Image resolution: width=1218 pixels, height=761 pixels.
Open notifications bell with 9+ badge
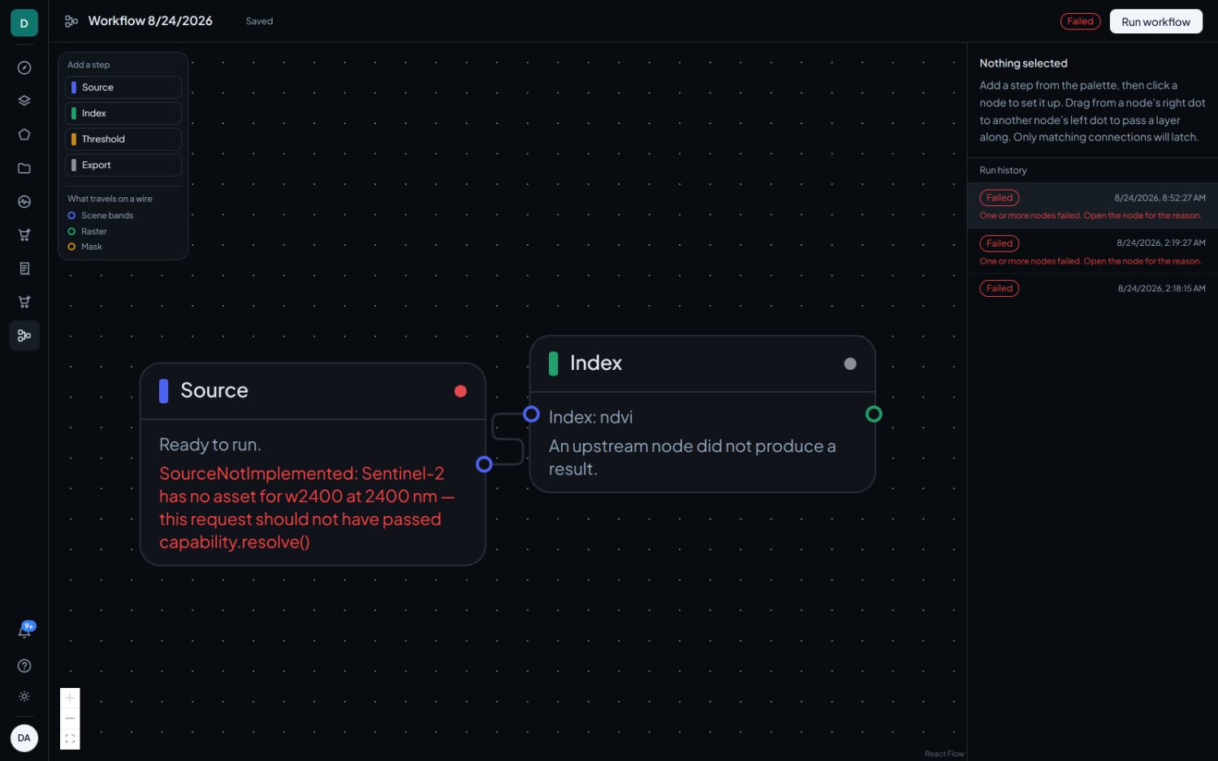pos(25,630)
